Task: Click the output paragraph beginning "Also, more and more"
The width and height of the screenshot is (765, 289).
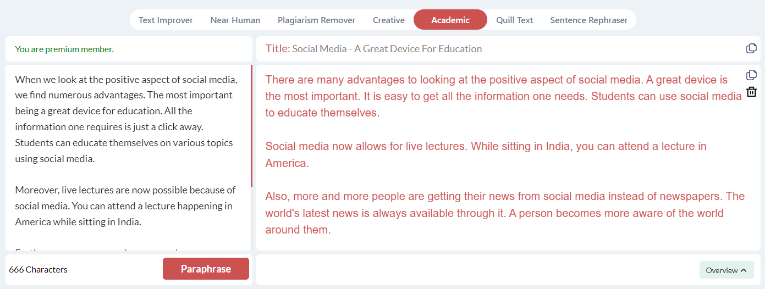Action: [x=505, y=213]
